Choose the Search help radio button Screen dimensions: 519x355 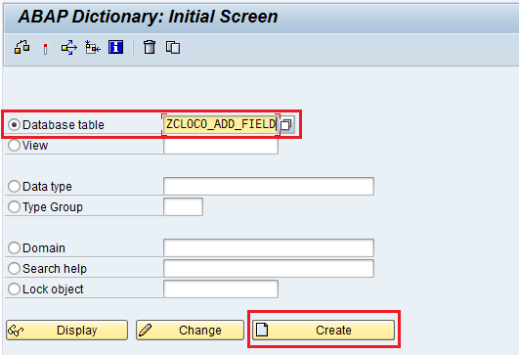(x=15, y=269)
